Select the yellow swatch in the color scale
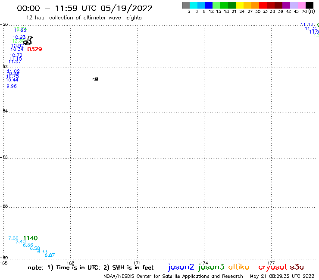Screen dimensions: 319x280 tap(240, 5)
